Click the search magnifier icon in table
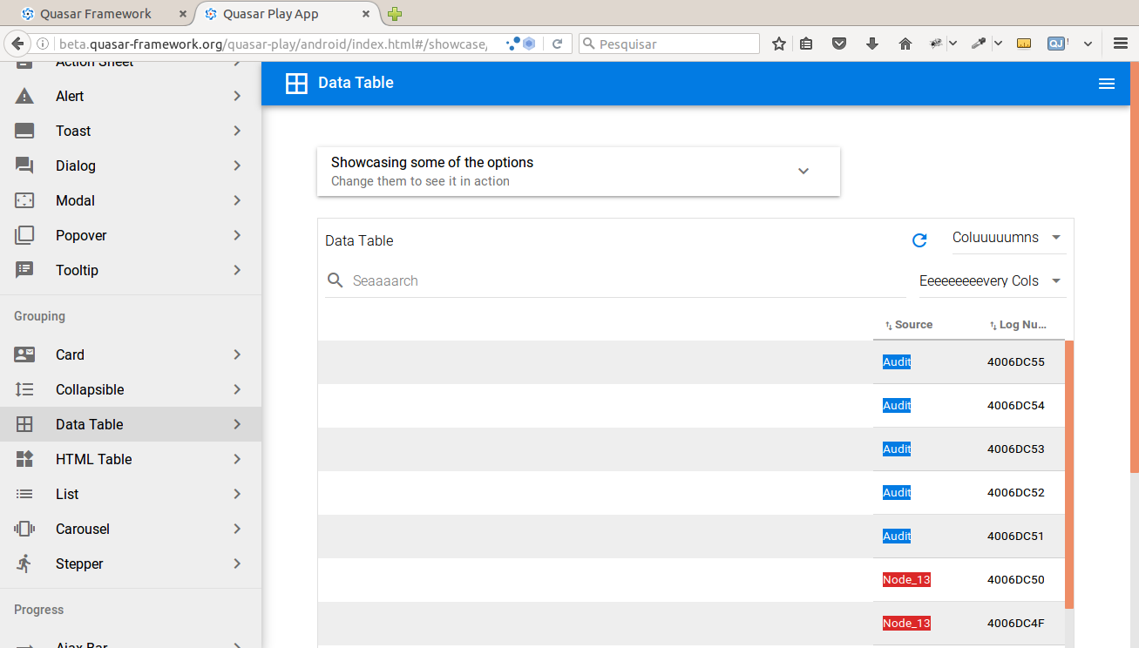The height and width of the screenshot is (648, 1139). click(x=336, y=280)
